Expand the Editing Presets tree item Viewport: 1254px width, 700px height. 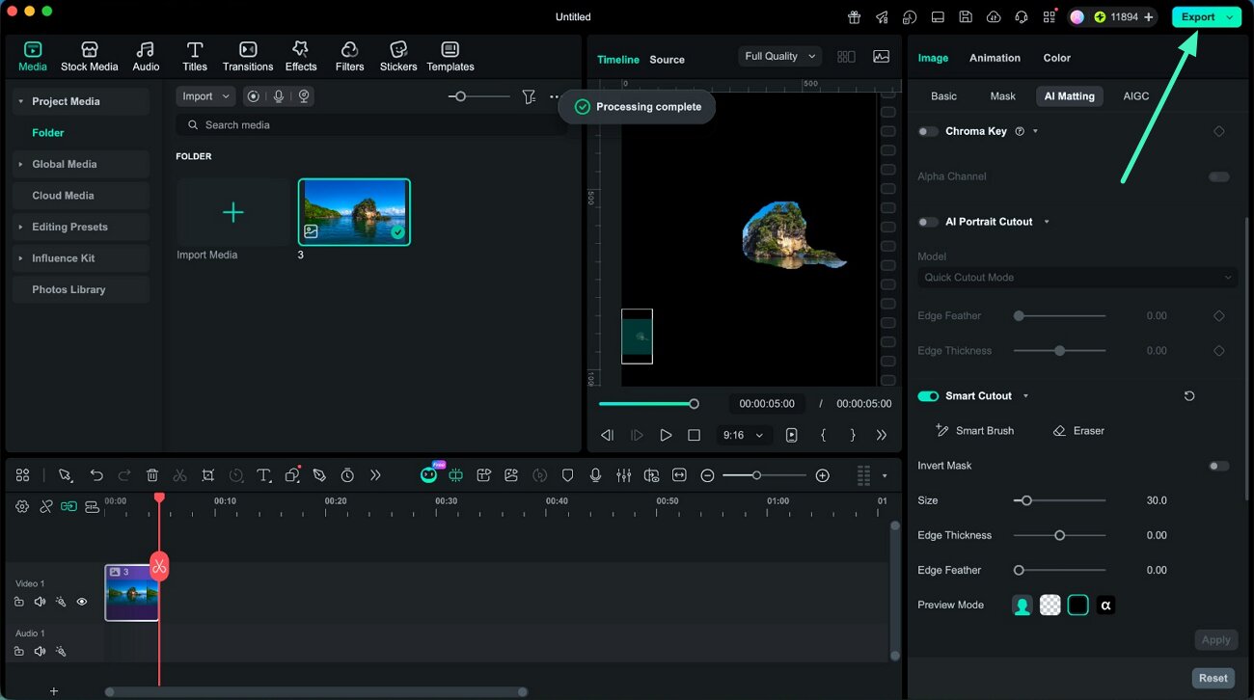click(x=20, y=227)
